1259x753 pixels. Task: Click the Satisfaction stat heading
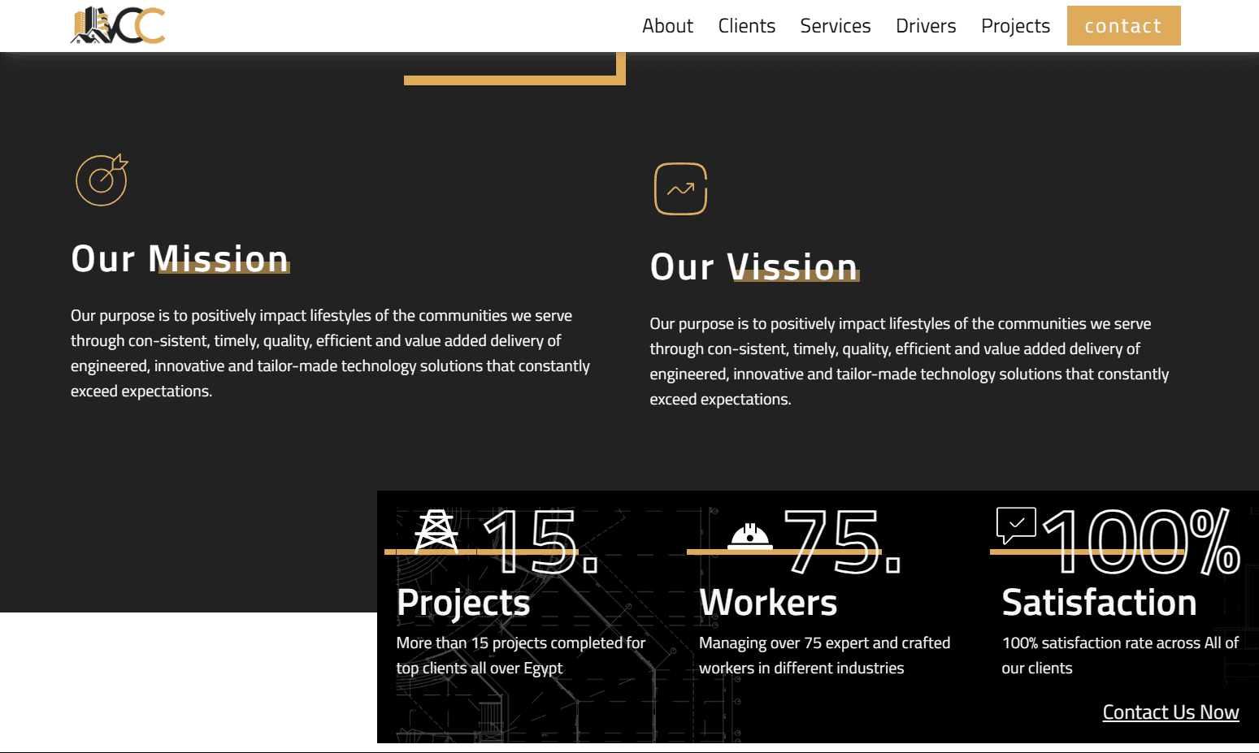[x=1099, y=603]
